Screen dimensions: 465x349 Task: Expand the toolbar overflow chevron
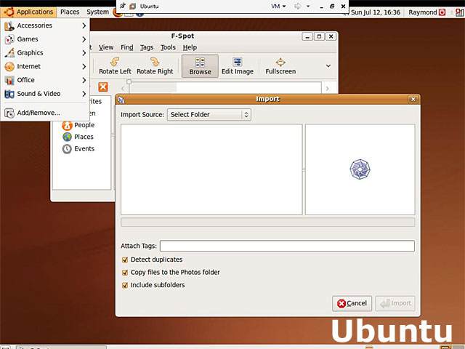(328, 66)
